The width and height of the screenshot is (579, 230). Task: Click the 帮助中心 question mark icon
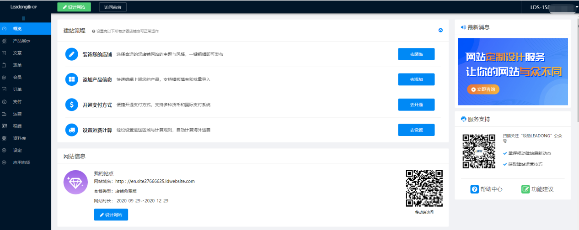click(x=474, y=189)
